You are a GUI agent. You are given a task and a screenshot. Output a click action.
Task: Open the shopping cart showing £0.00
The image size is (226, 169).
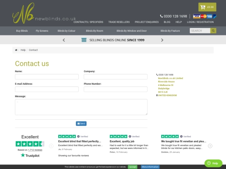click(x=207, y=7)
